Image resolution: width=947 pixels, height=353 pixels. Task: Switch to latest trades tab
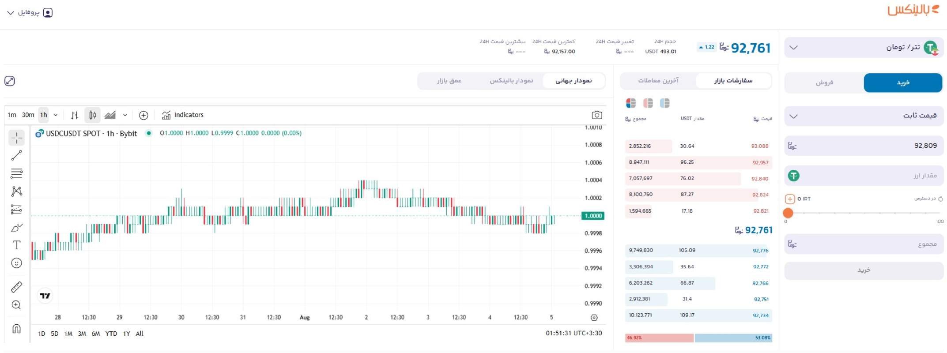coord(658,81)
